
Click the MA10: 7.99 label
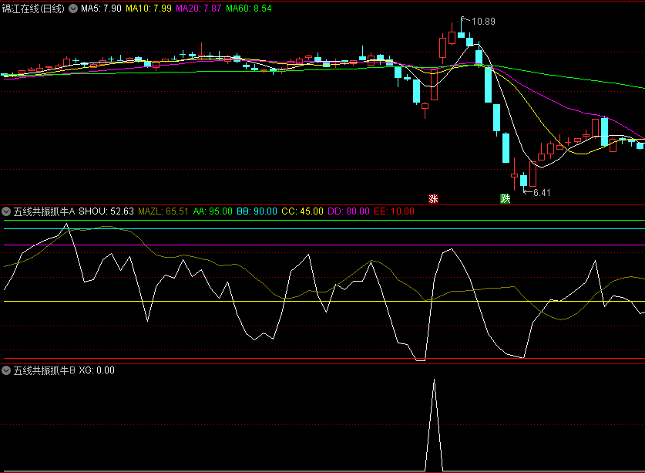(148, 8)
